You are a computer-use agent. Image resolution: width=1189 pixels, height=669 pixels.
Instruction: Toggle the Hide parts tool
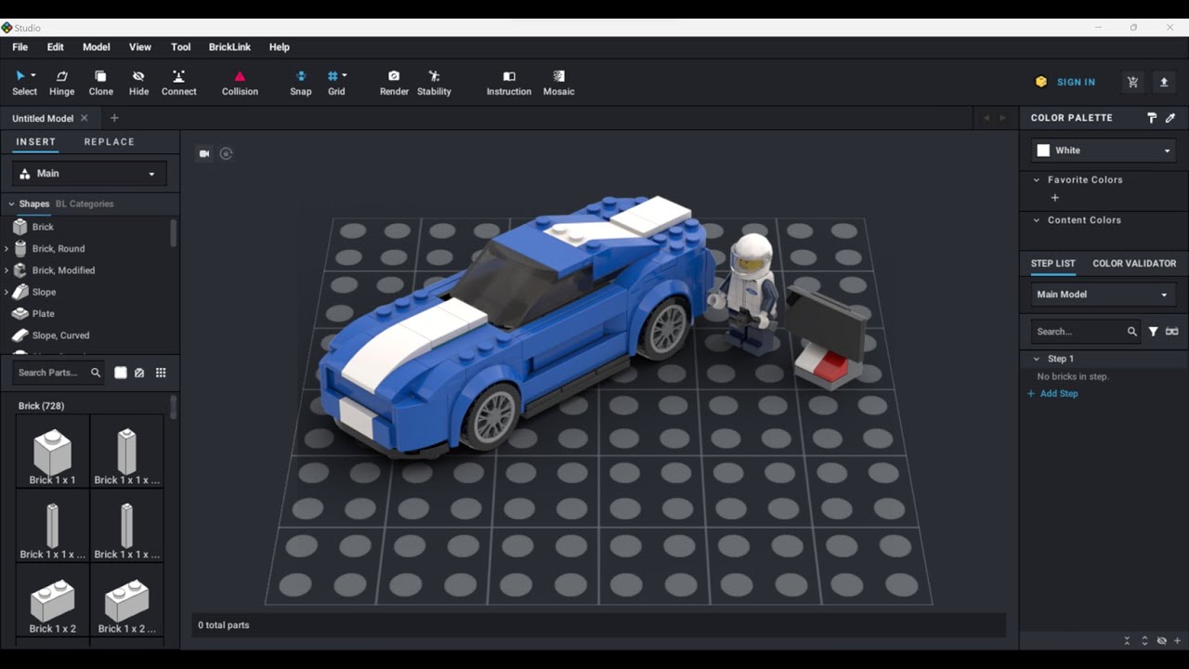[138, 83]
